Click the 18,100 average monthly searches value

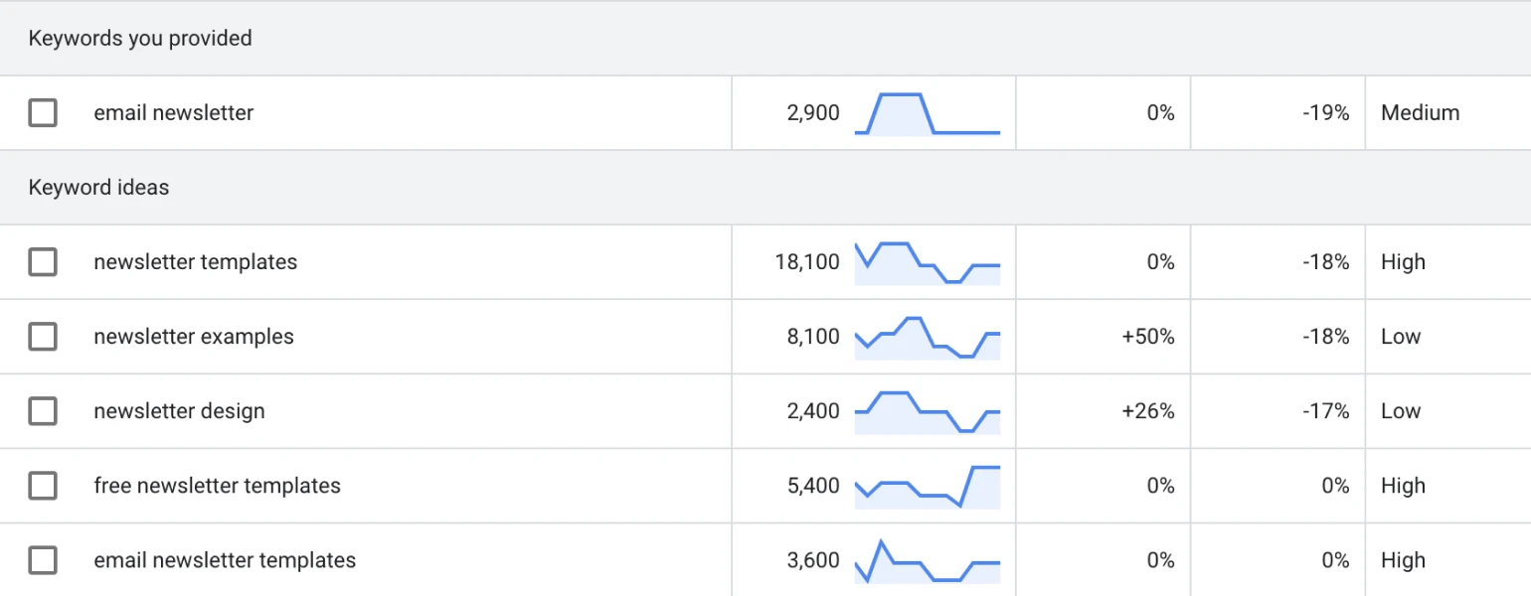(x=807, y=262)
